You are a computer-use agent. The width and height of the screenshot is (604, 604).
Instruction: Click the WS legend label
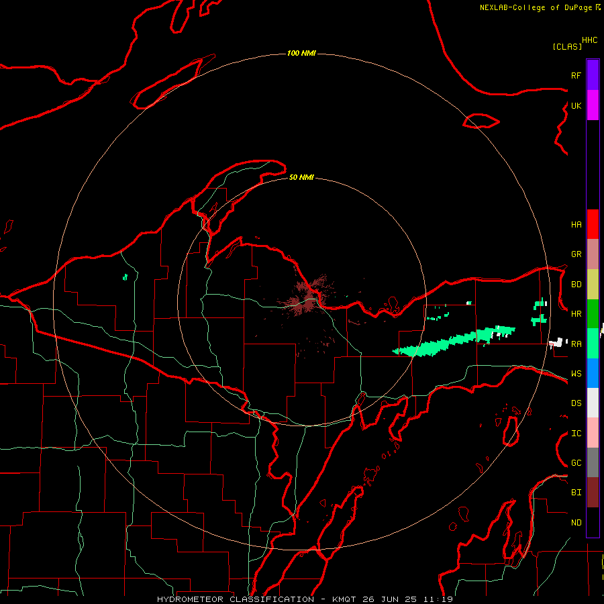576,373
